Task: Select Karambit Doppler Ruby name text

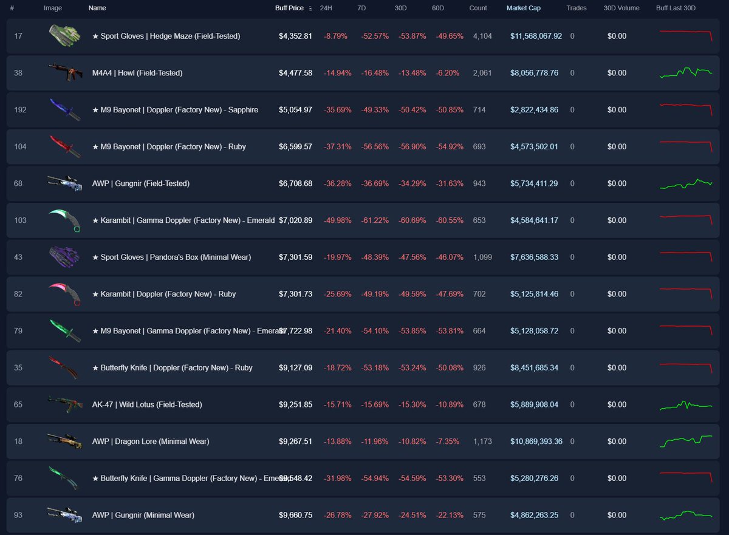Action: coord(164,294)
